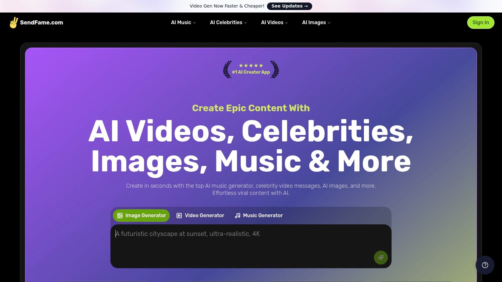Click the See Updates banner button
Viewport: 502px width, 282px height.
[x=290, y=6]
